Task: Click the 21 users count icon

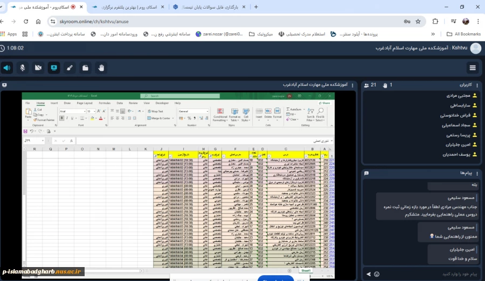Action: pos(366,85)
